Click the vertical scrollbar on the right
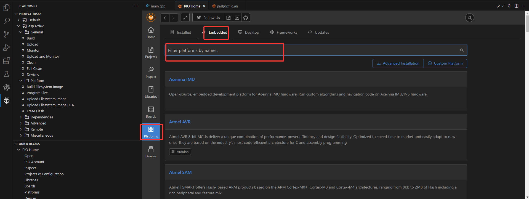Image resolution: width=529 pixels, height=199 pixels. [527, 23]
